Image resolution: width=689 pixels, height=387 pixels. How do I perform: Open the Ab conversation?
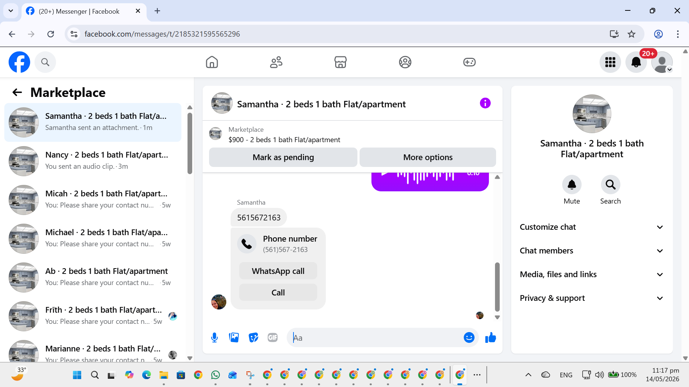click(93, 278)
